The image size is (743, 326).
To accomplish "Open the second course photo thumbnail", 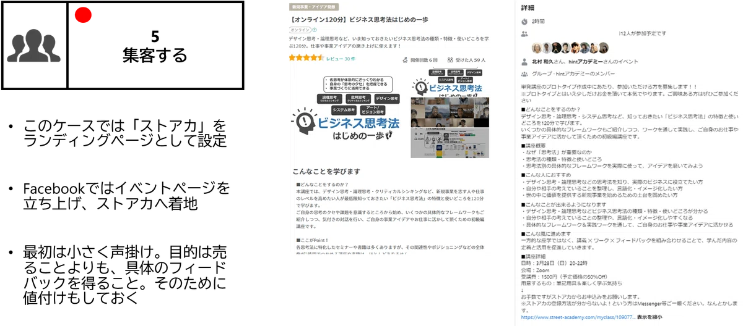I will coord(449,113).
